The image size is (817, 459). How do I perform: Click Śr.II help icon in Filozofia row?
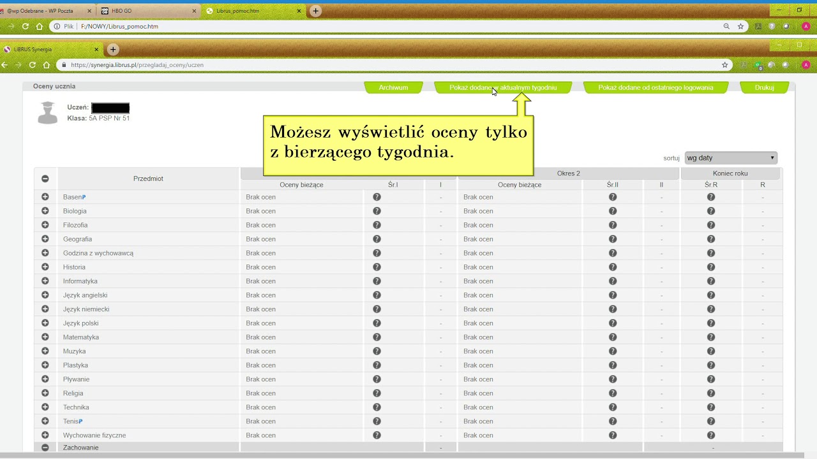613,225
